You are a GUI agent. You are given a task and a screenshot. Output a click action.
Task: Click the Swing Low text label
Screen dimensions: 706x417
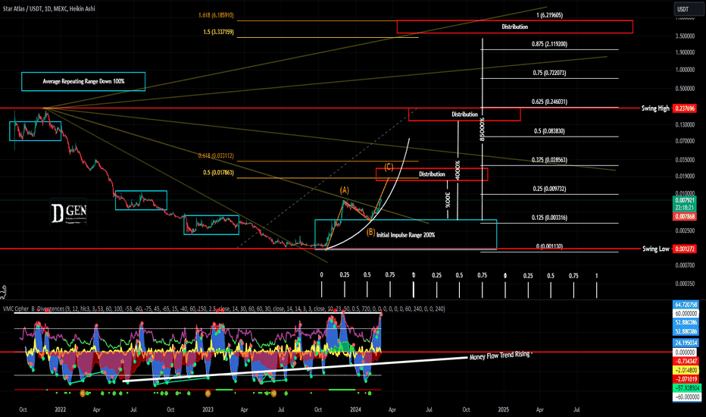(x=655, y=249)
